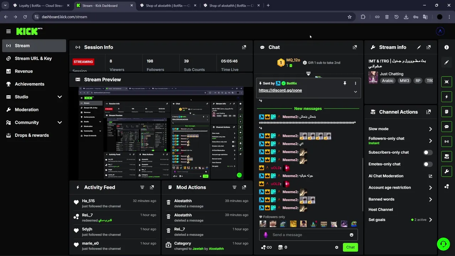Expand the Community sidebar section

coord(60,122)
